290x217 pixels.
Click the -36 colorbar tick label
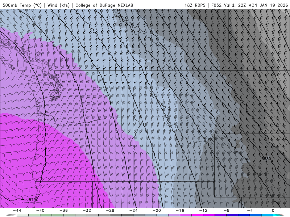tap(63, 210)
